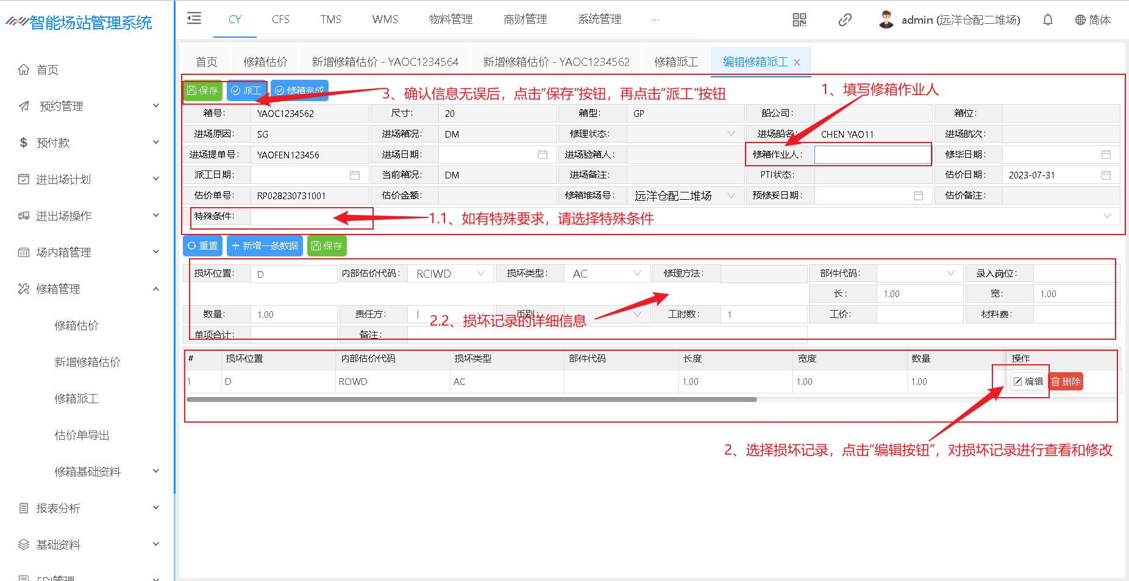
Task: Close the 编辑修箱派工 tab with X
Action: (x=797, y=63)
